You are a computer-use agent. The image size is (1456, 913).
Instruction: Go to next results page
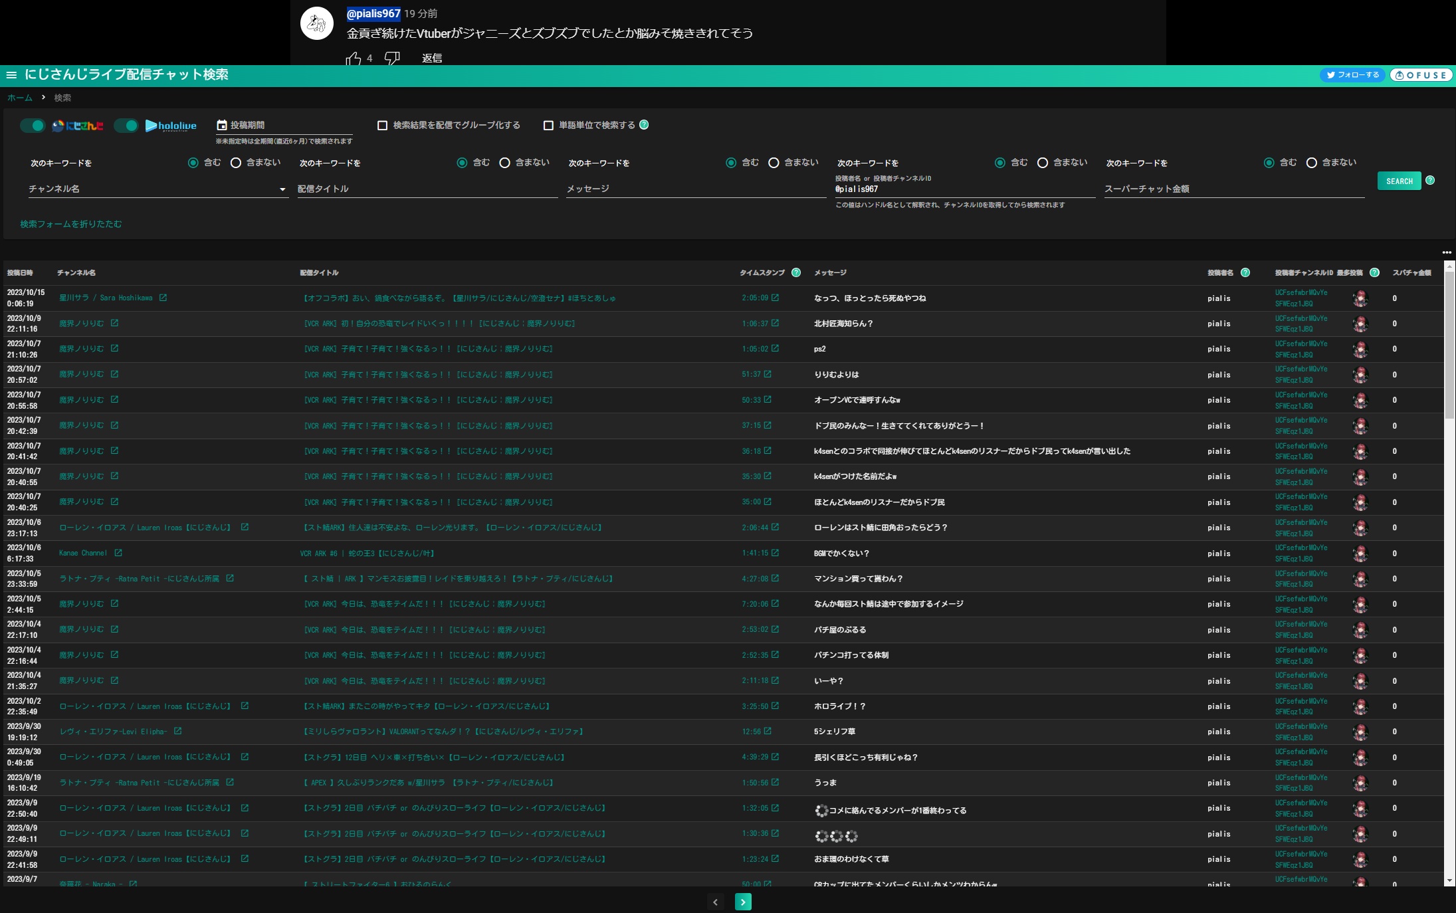pos(743,902)
